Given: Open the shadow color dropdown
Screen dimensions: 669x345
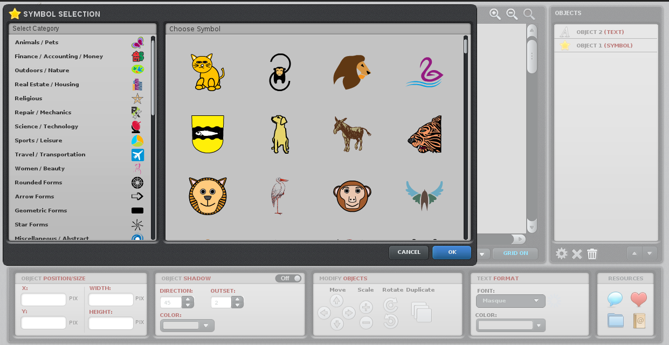Looking at the screenshot, I should pyautogui.click(x=187, y=326).
